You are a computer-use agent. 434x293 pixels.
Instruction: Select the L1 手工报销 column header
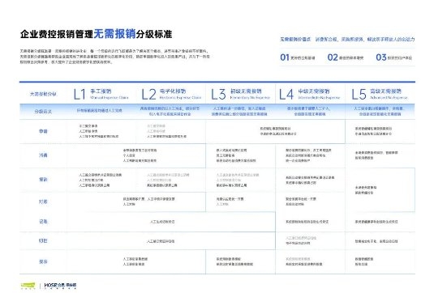pyautogui.click(x=101, y=94)
